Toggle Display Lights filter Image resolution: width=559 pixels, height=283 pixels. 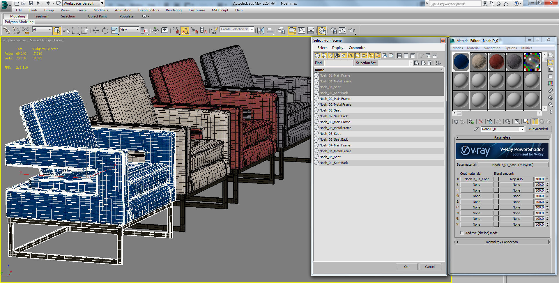click(331, 56)
